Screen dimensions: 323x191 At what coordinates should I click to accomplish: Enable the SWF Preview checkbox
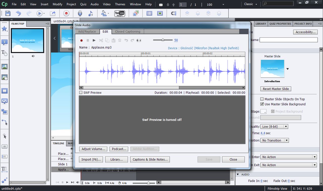(81, 92)
